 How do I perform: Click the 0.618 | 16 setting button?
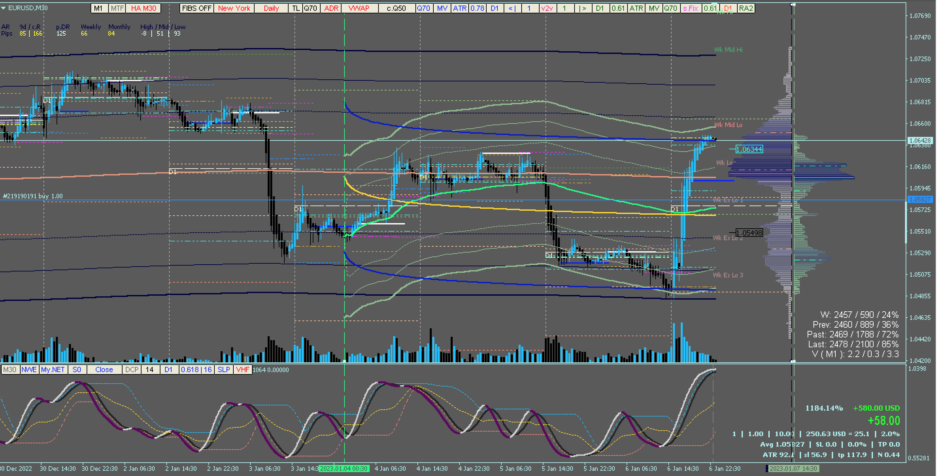(x=196, y=369)
